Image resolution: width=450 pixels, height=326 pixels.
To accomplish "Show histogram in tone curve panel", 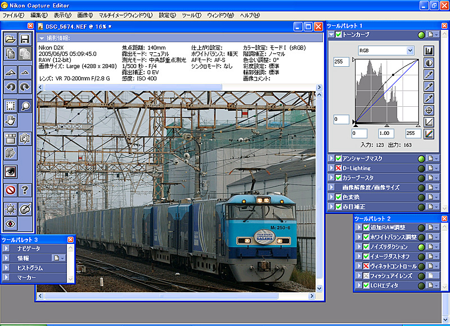I will pos(429,51).
